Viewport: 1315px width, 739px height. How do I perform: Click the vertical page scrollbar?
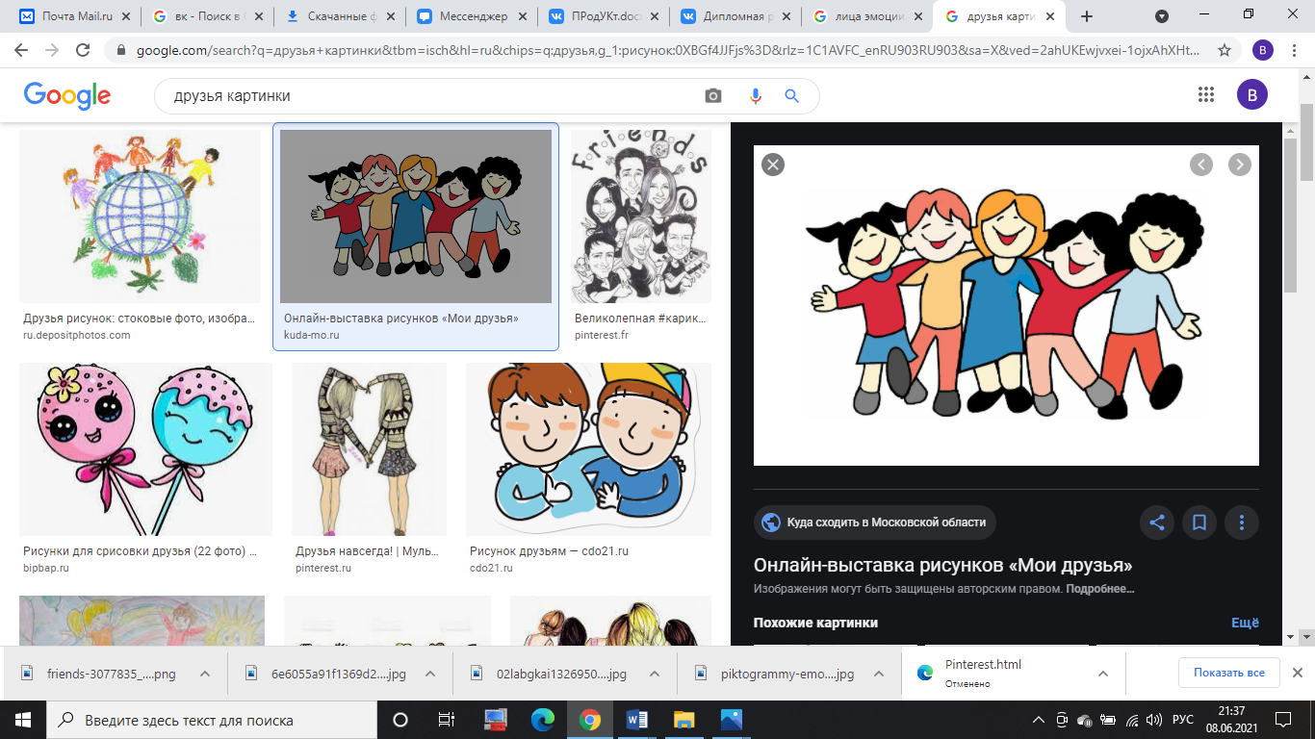point(1306,385)
